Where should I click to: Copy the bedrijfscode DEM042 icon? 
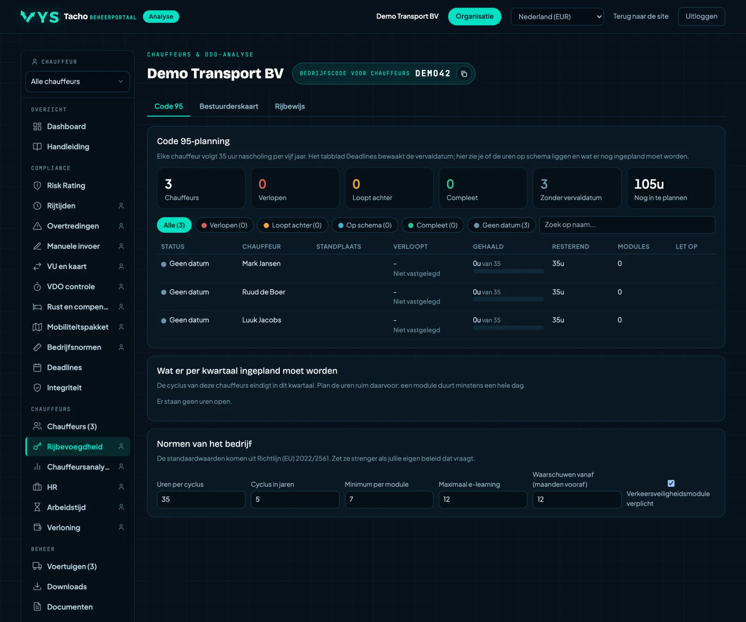[464, 74]
